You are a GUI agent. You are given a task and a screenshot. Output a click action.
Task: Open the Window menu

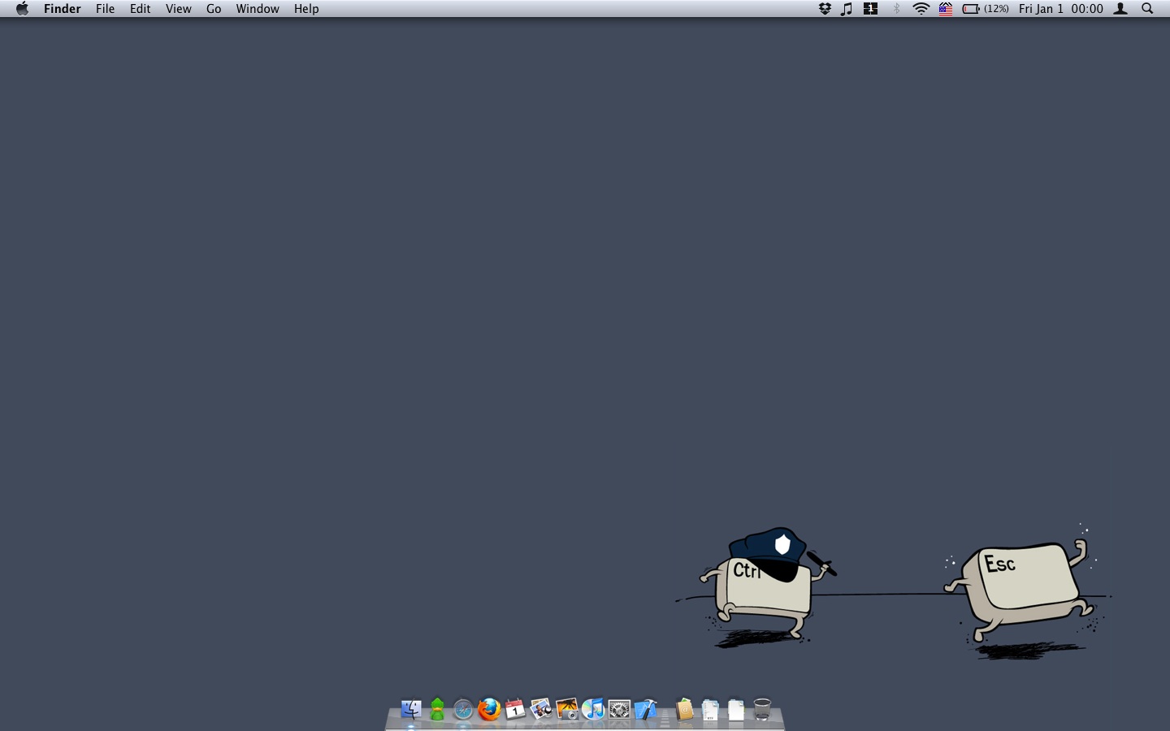tap(258, 9)
